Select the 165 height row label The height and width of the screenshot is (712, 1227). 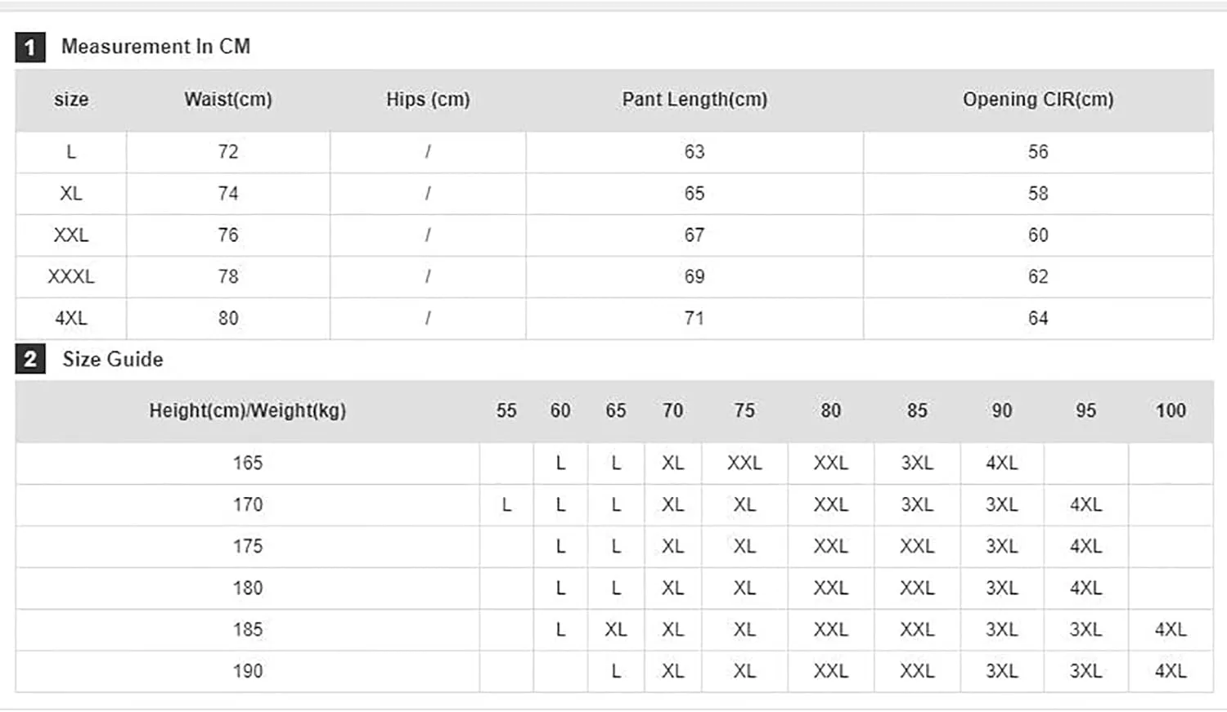[x=248, y=463]
